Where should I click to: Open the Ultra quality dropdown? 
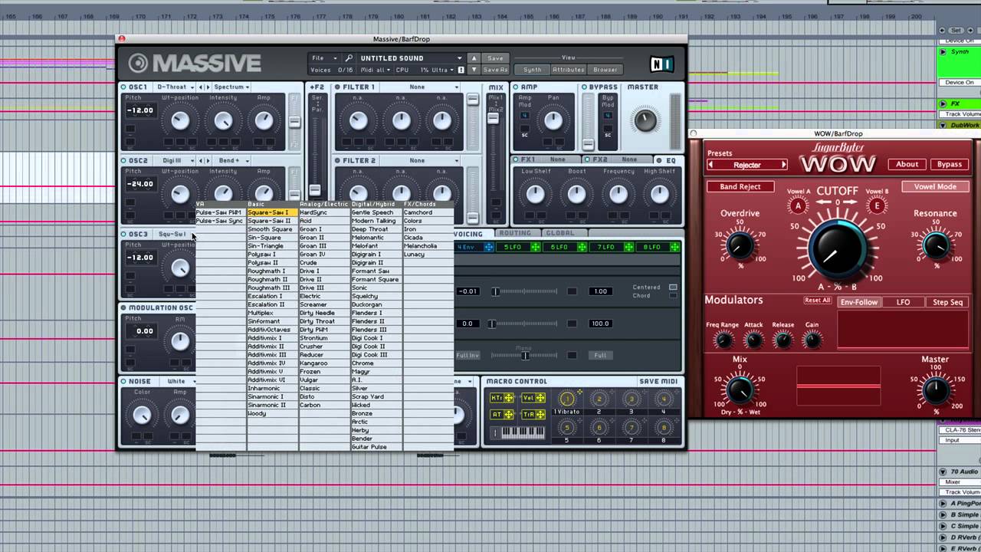point(442,70)
